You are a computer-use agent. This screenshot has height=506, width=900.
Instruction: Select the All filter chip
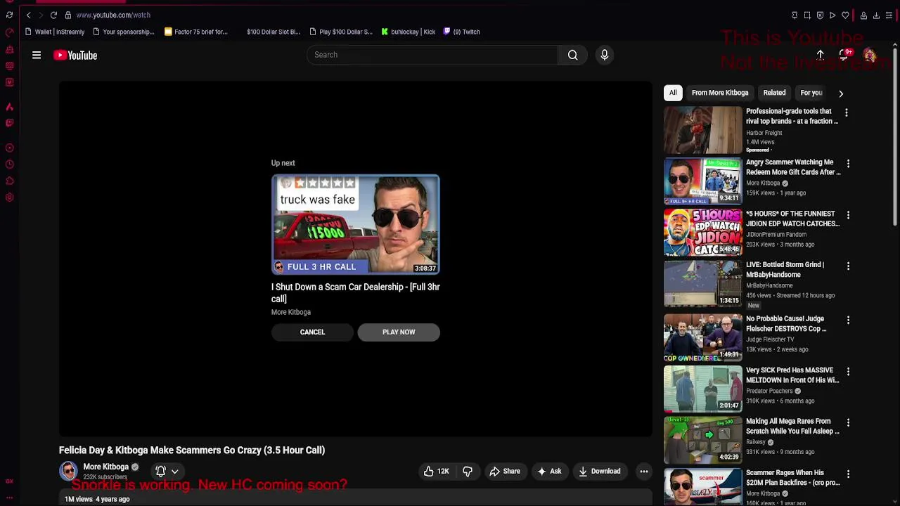click(x=673, y=93)
